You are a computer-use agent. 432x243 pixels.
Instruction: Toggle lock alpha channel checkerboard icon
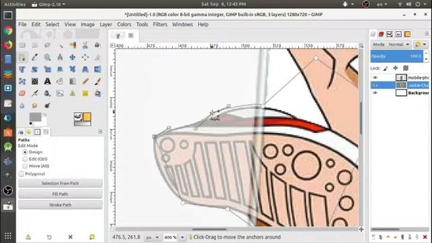pyautogui.click(x=406, y=68)
